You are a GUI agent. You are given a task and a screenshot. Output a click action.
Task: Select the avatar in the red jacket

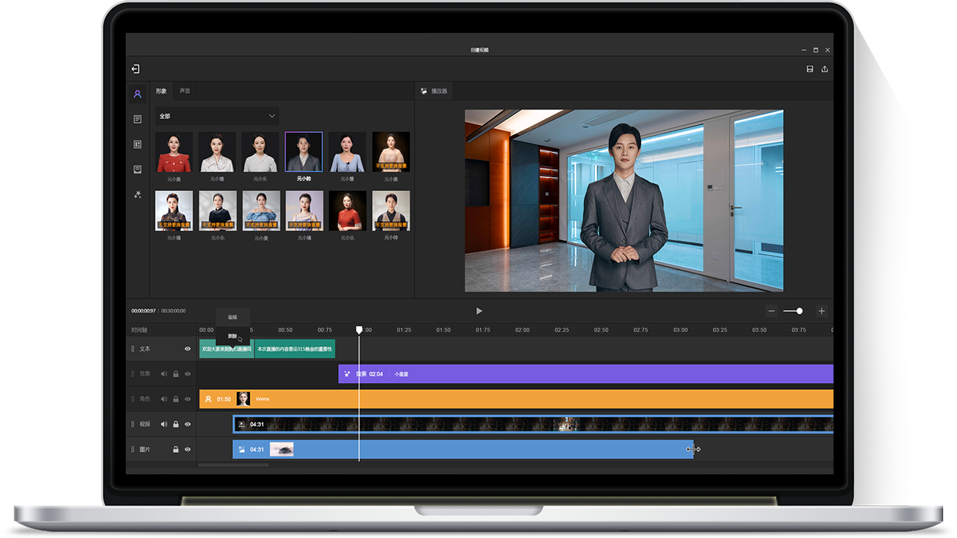(174, 152)
